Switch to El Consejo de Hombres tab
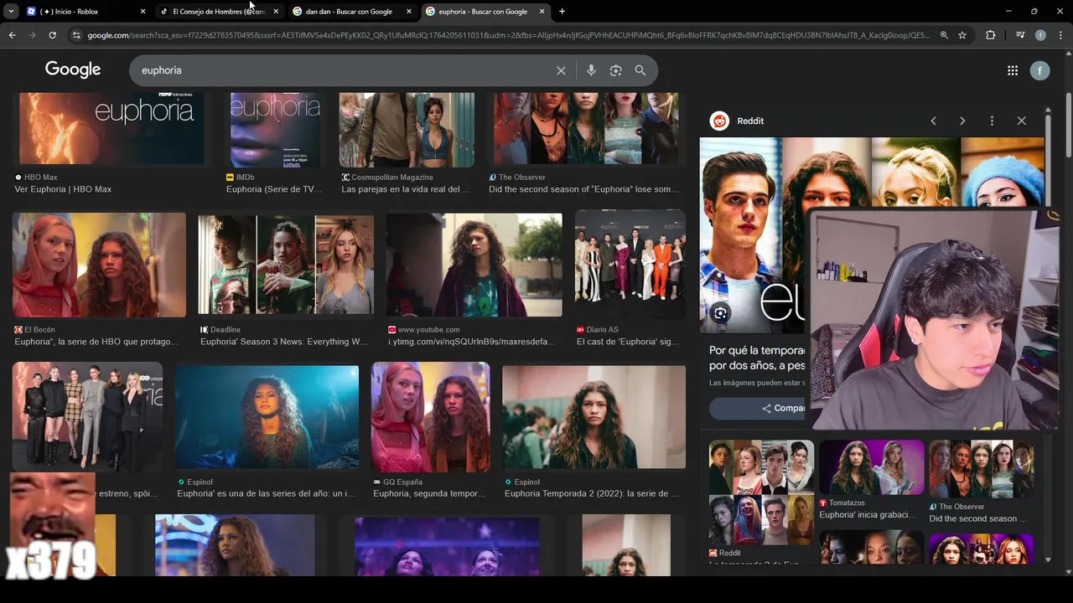1073x603 pixels. 220,12
